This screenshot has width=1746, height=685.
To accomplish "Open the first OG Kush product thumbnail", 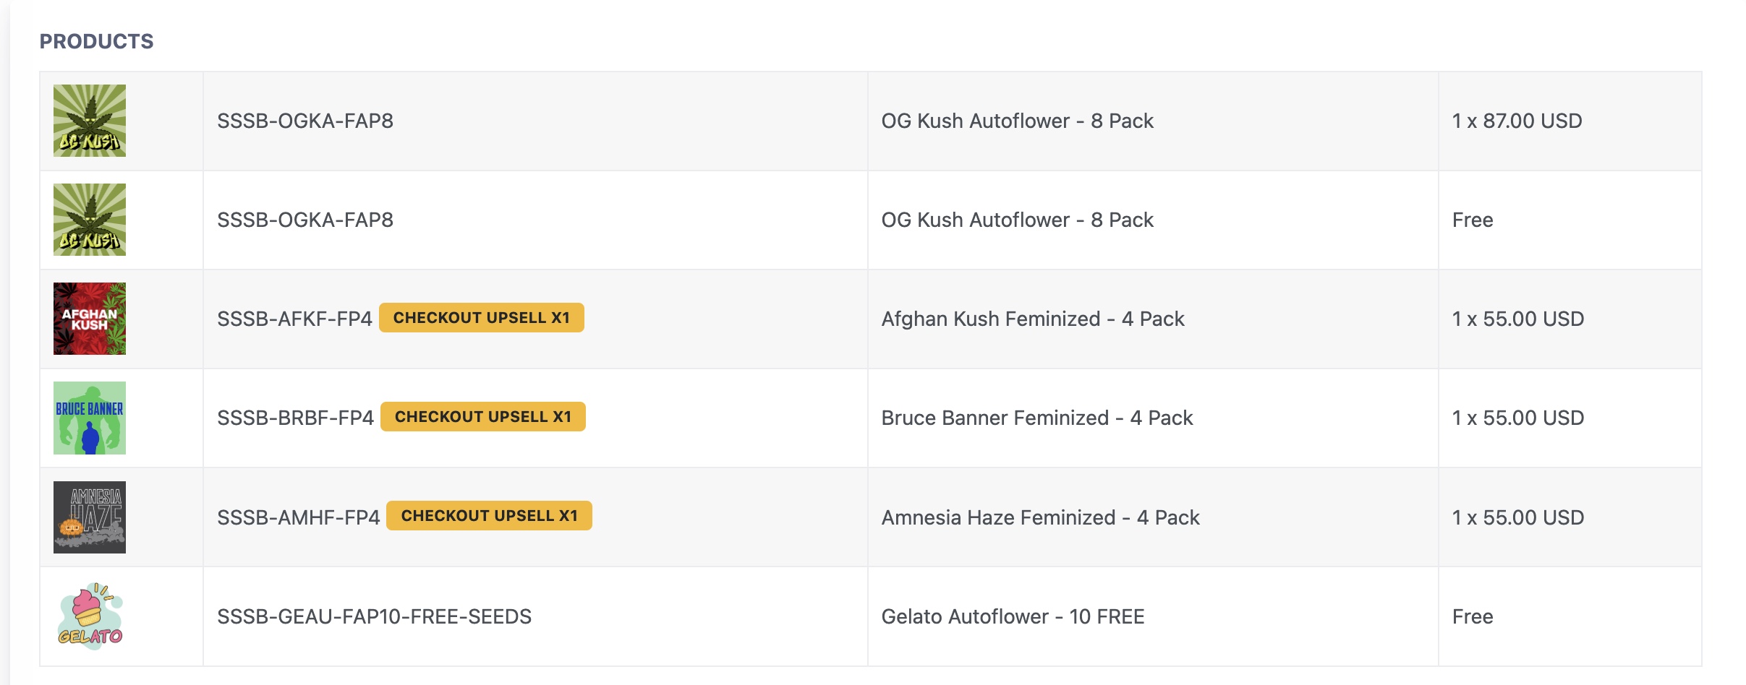I will pyautogui.click(x=90, y=121).
